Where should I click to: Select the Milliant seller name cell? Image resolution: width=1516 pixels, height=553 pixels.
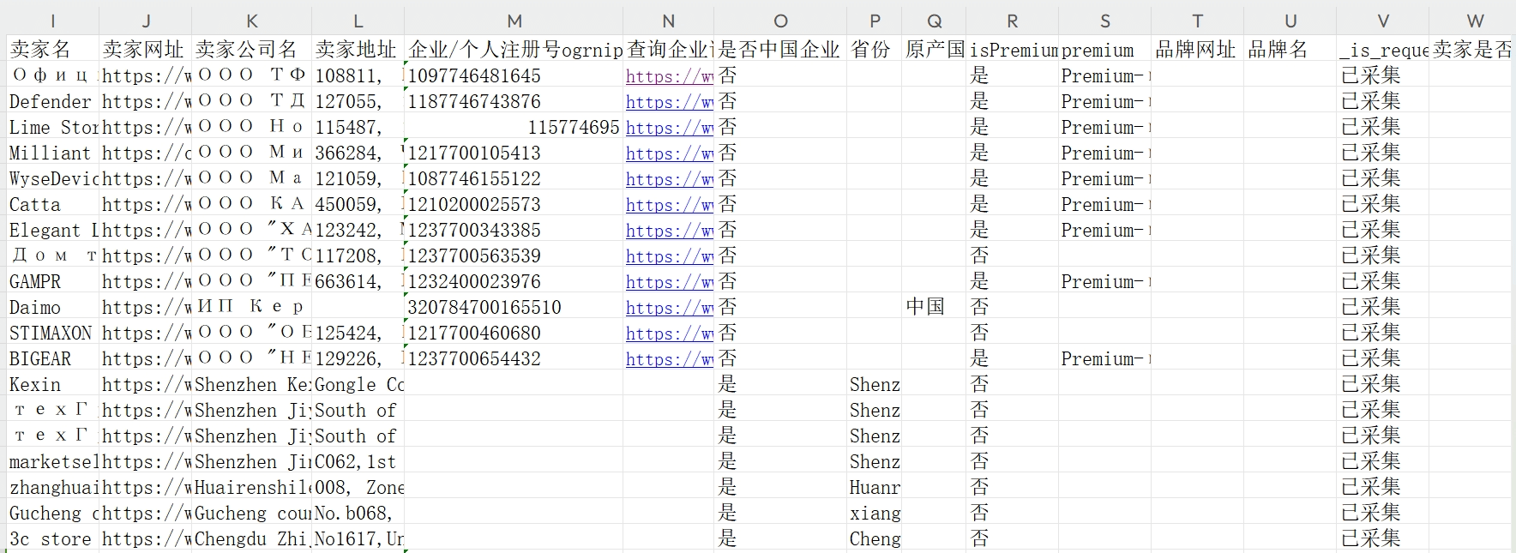(53, 153)
